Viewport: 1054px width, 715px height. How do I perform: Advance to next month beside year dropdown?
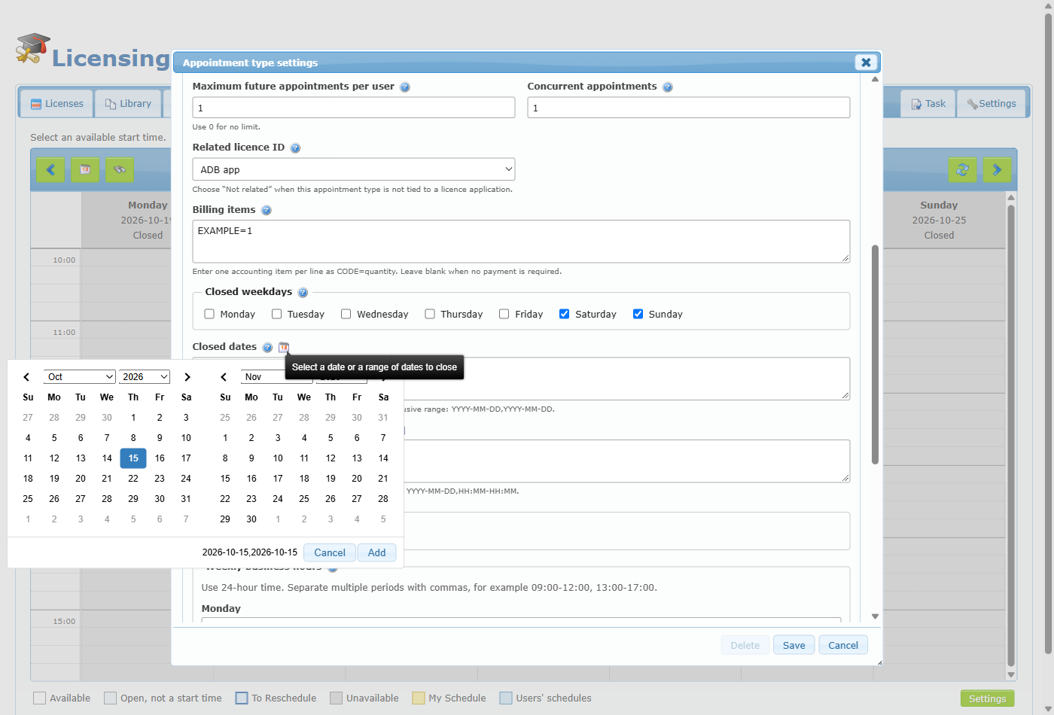(187, 377)
